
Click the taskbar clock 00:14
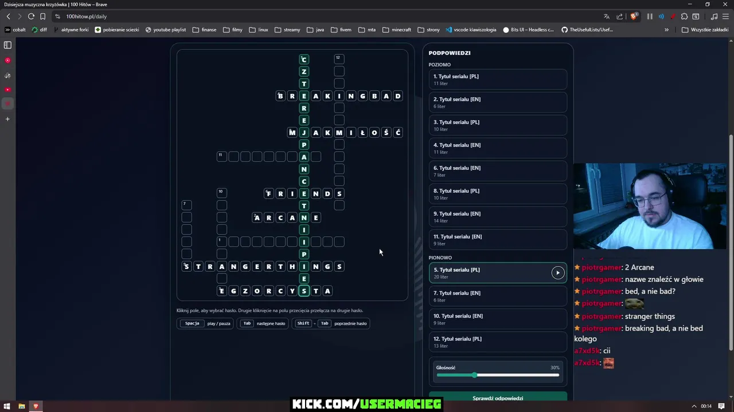706,406
